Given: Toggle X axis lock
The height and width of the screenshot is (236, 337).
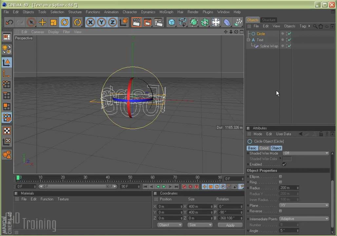Looking at the screenshot, I should pyautogui.click(x=90, y=22).
